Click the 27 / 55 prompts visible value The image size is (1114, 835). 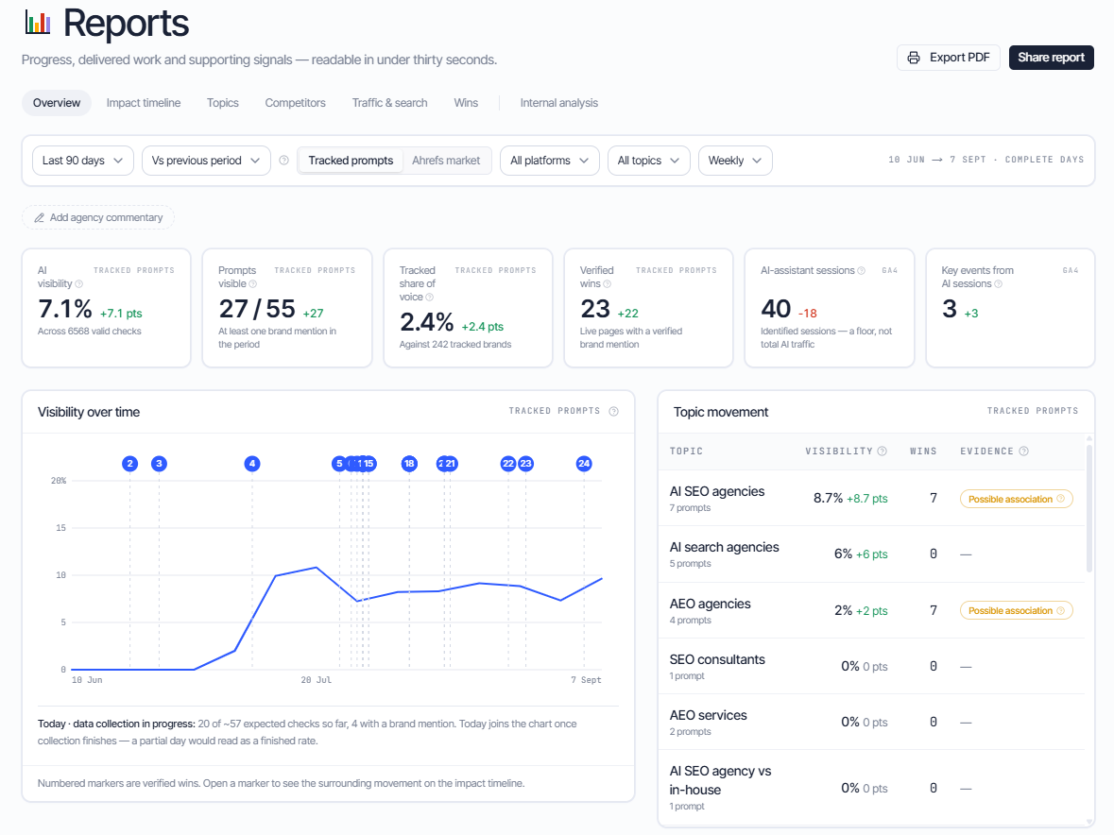tap(256, 309)
